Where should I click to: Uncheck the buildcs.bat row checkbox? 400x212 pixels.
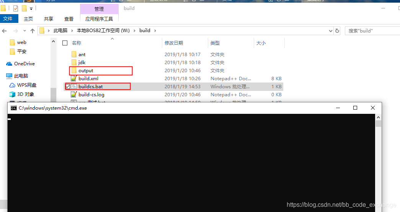pyautogui.click(x=68, y=87)
